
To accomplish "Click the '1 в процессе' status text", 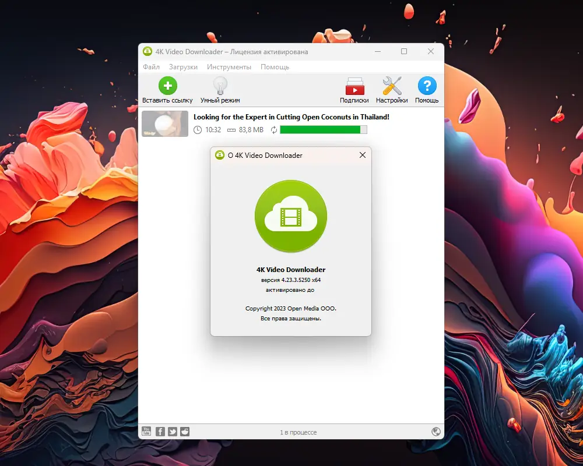I will 298,432.
